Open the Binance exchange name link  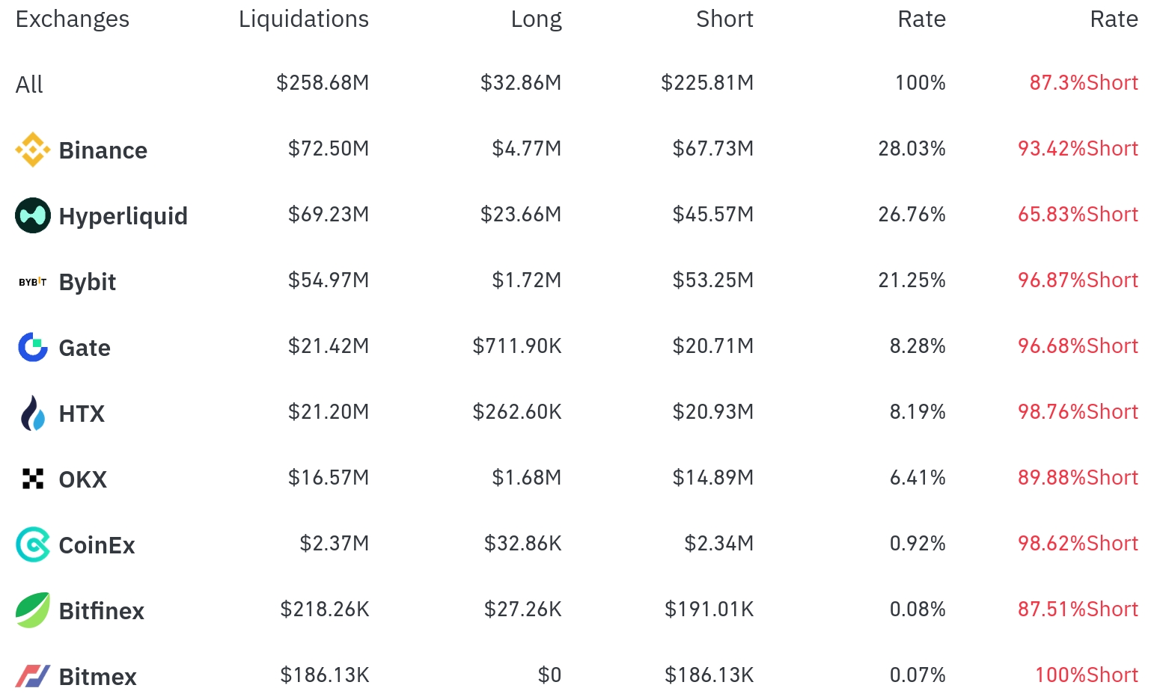pyautogui.click(x=103, y=150)
